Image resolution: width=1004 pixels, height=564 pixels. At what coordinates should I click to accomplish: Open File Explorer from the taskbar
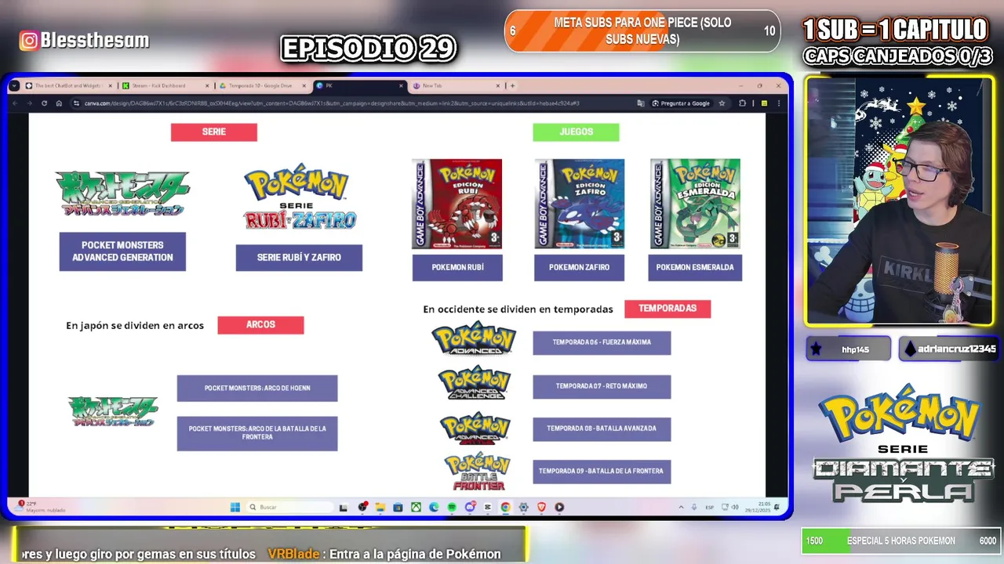[x=380, y=507]
